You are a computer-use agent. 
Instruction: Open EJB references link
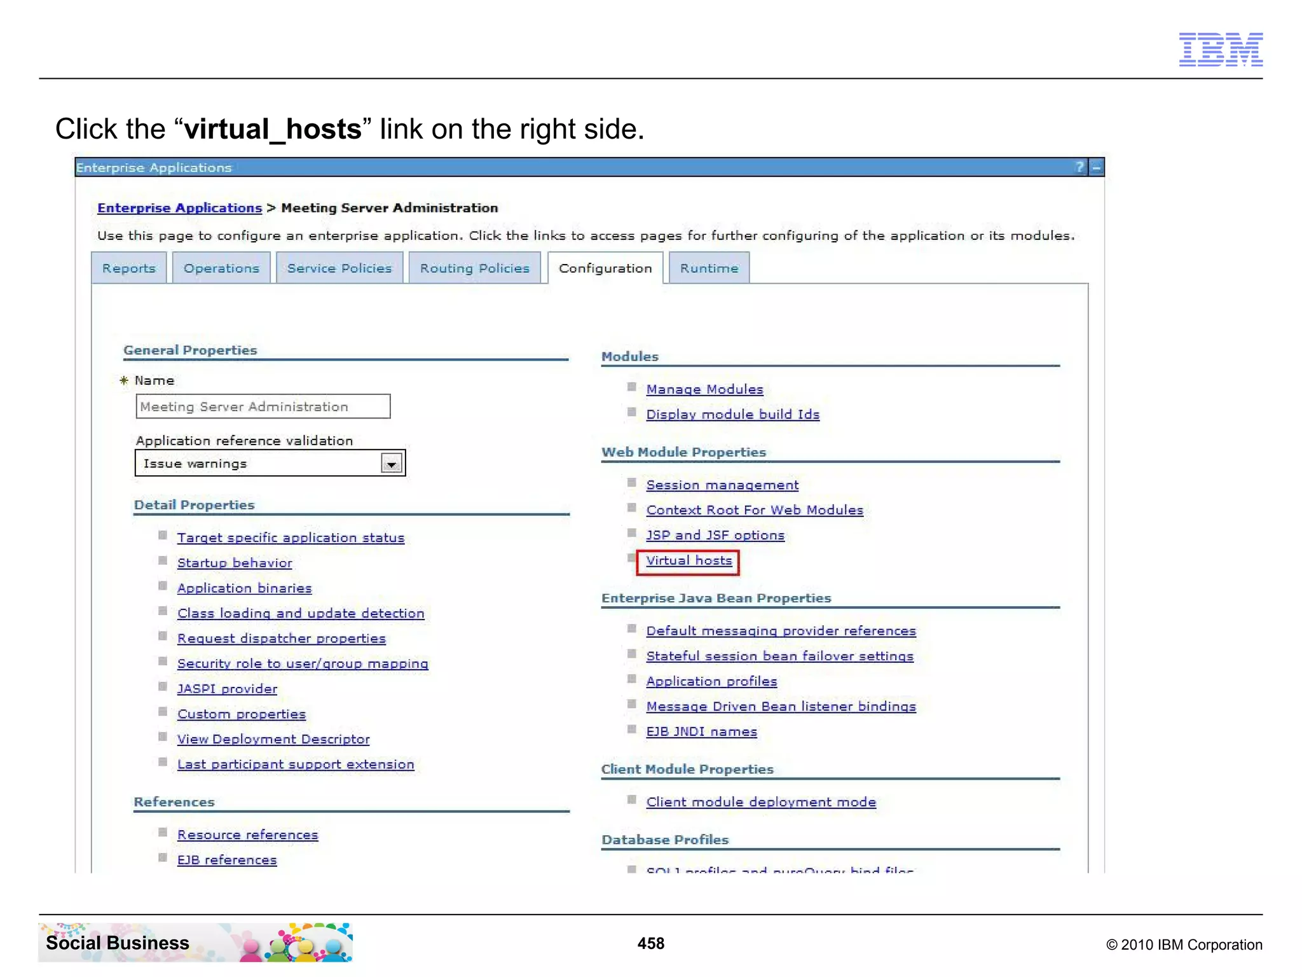[x=227, y=860]
